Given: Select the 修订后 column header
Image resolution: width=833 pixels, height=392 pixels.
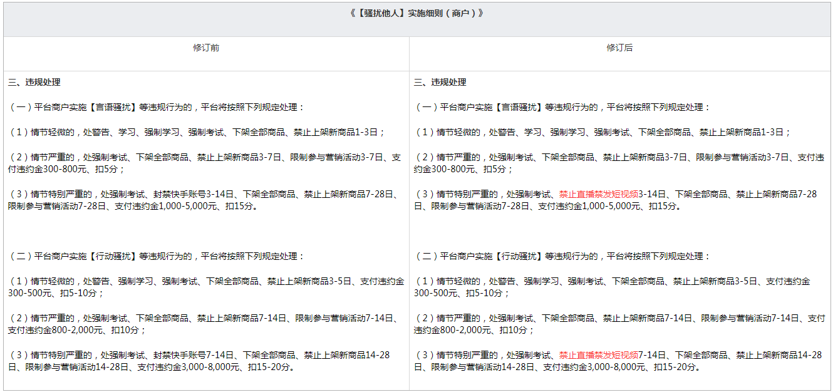Looking at the screenshot, I should pos(619,48).
